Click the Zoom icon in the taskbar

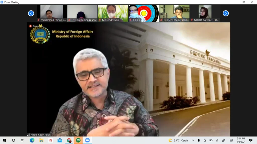(x=87, y=140)
